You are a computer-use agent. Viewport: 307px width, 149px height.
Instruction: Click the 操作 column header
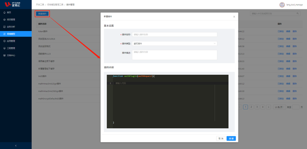(280, 24)
